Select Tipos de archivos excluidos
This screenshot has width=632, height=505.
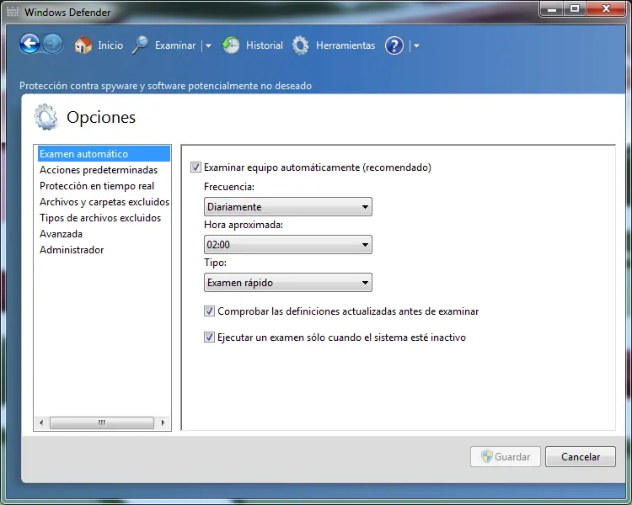[100, 218]
